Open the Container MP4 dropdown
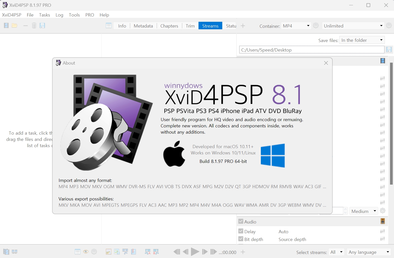This screenshot has height=258, width=394. 296,26
